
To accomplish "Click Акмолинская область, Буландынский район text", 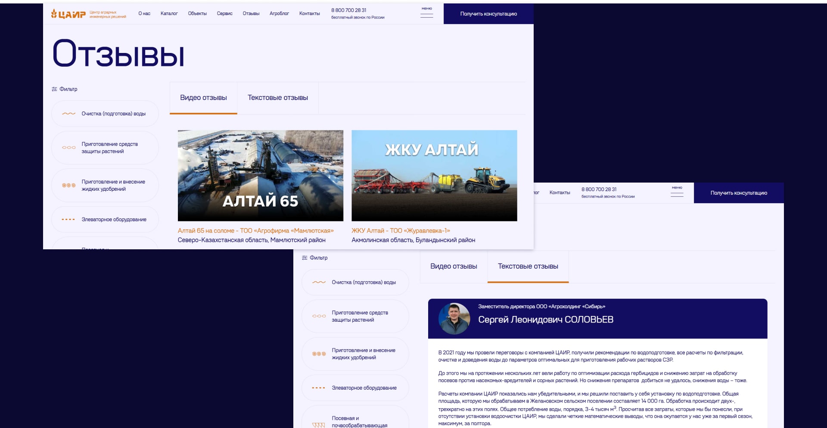I will tap(413, 240).
